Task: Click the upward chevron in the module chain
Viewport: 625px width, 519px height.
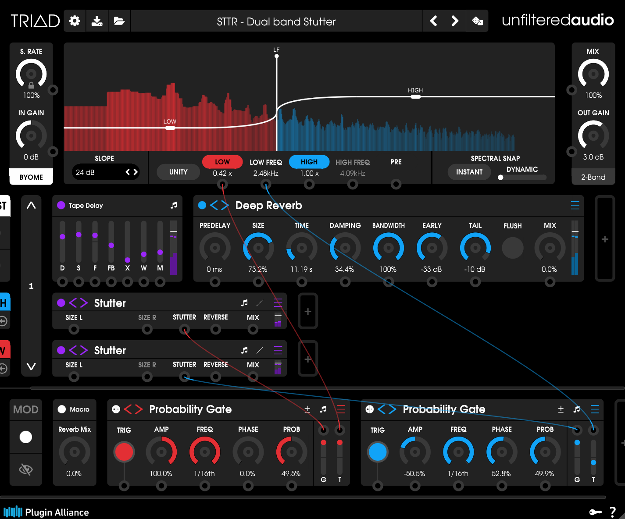Action: [x=31, y=205]
